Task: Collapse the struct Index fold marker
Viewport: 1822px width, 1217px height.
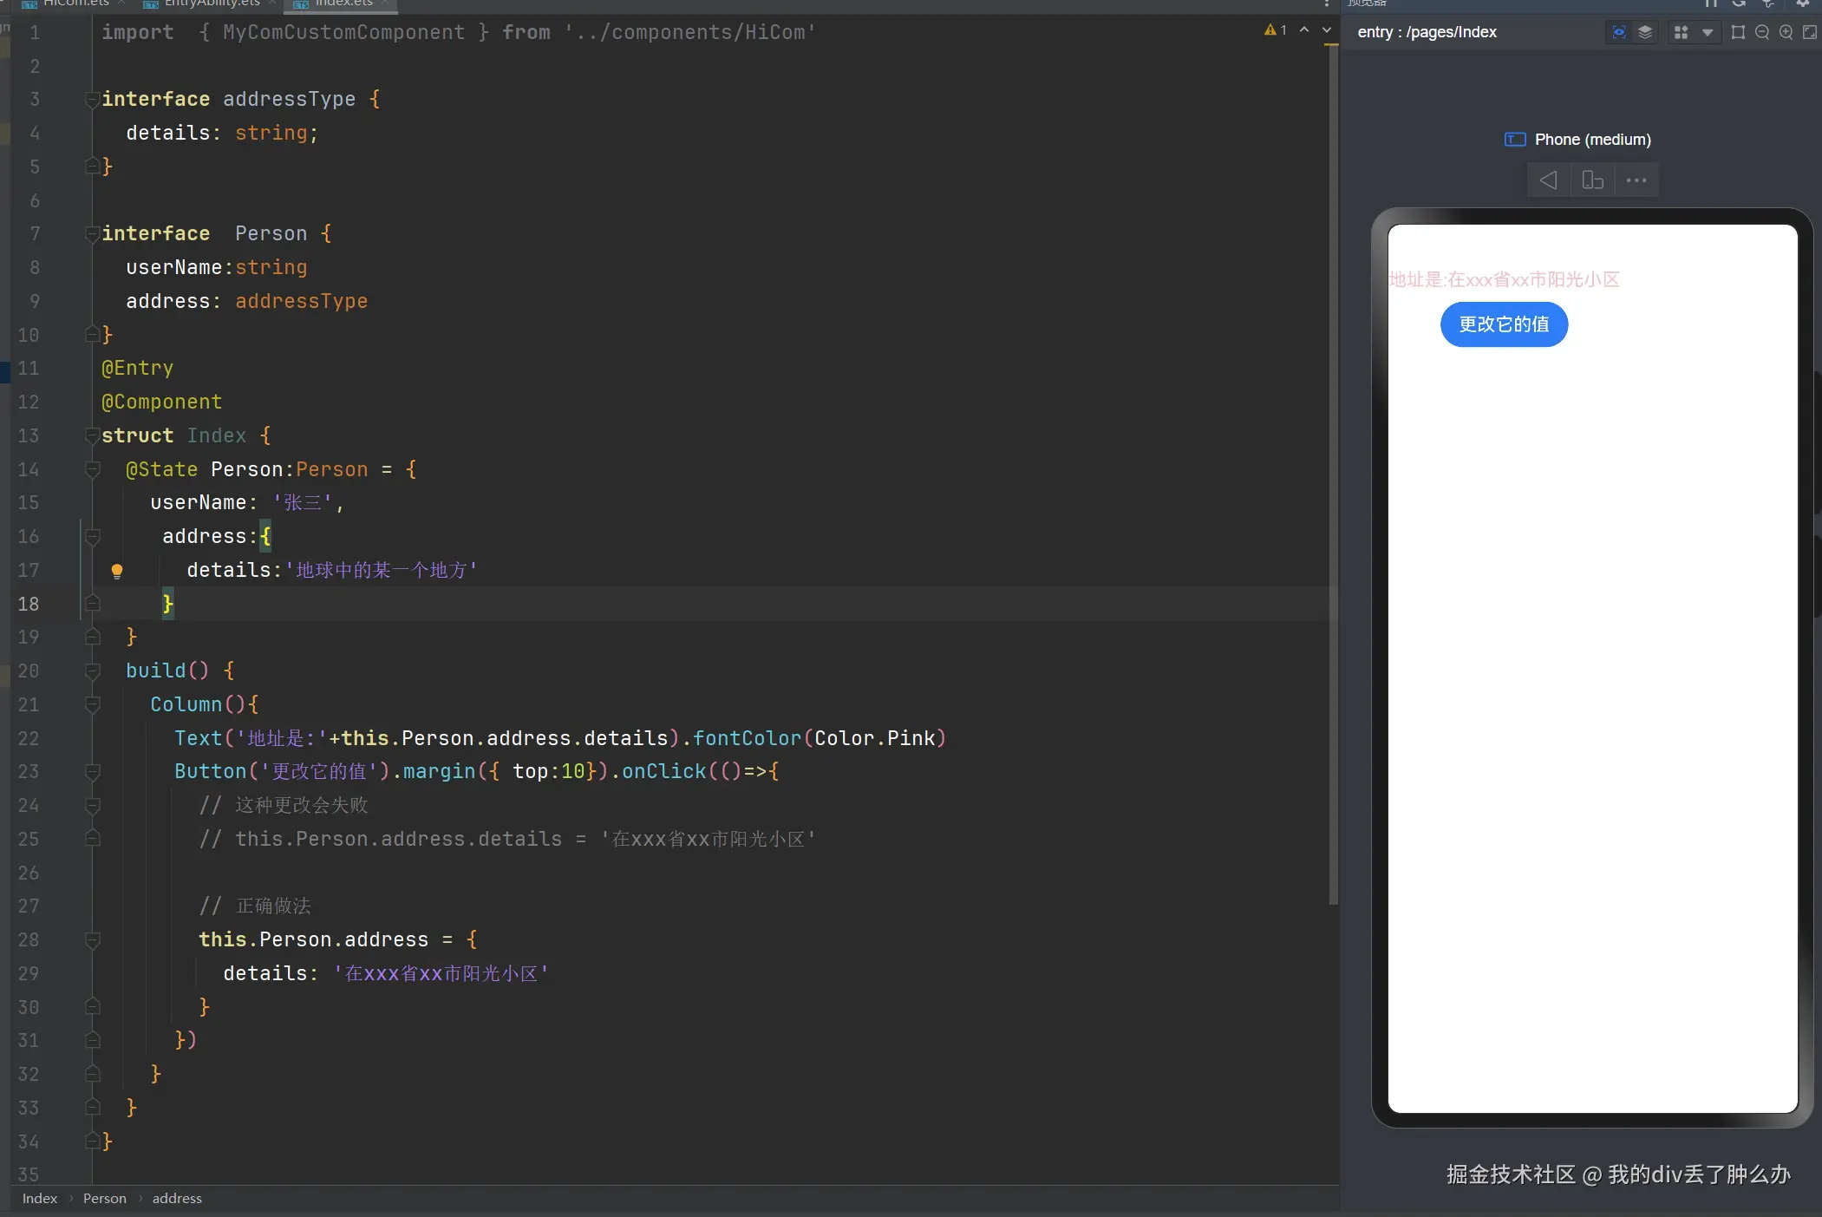Action: click(92, 436)
